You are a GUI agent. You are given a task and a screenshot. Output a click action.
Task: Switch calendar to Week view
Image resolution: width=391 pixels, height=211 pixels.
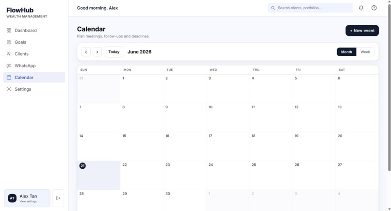365,52
